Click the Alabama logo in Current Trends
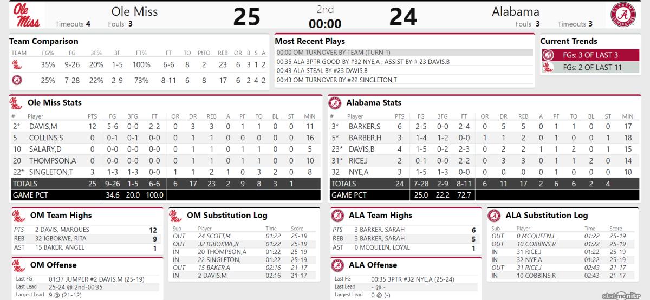650x300 pixels. click(x=548, y=55)
